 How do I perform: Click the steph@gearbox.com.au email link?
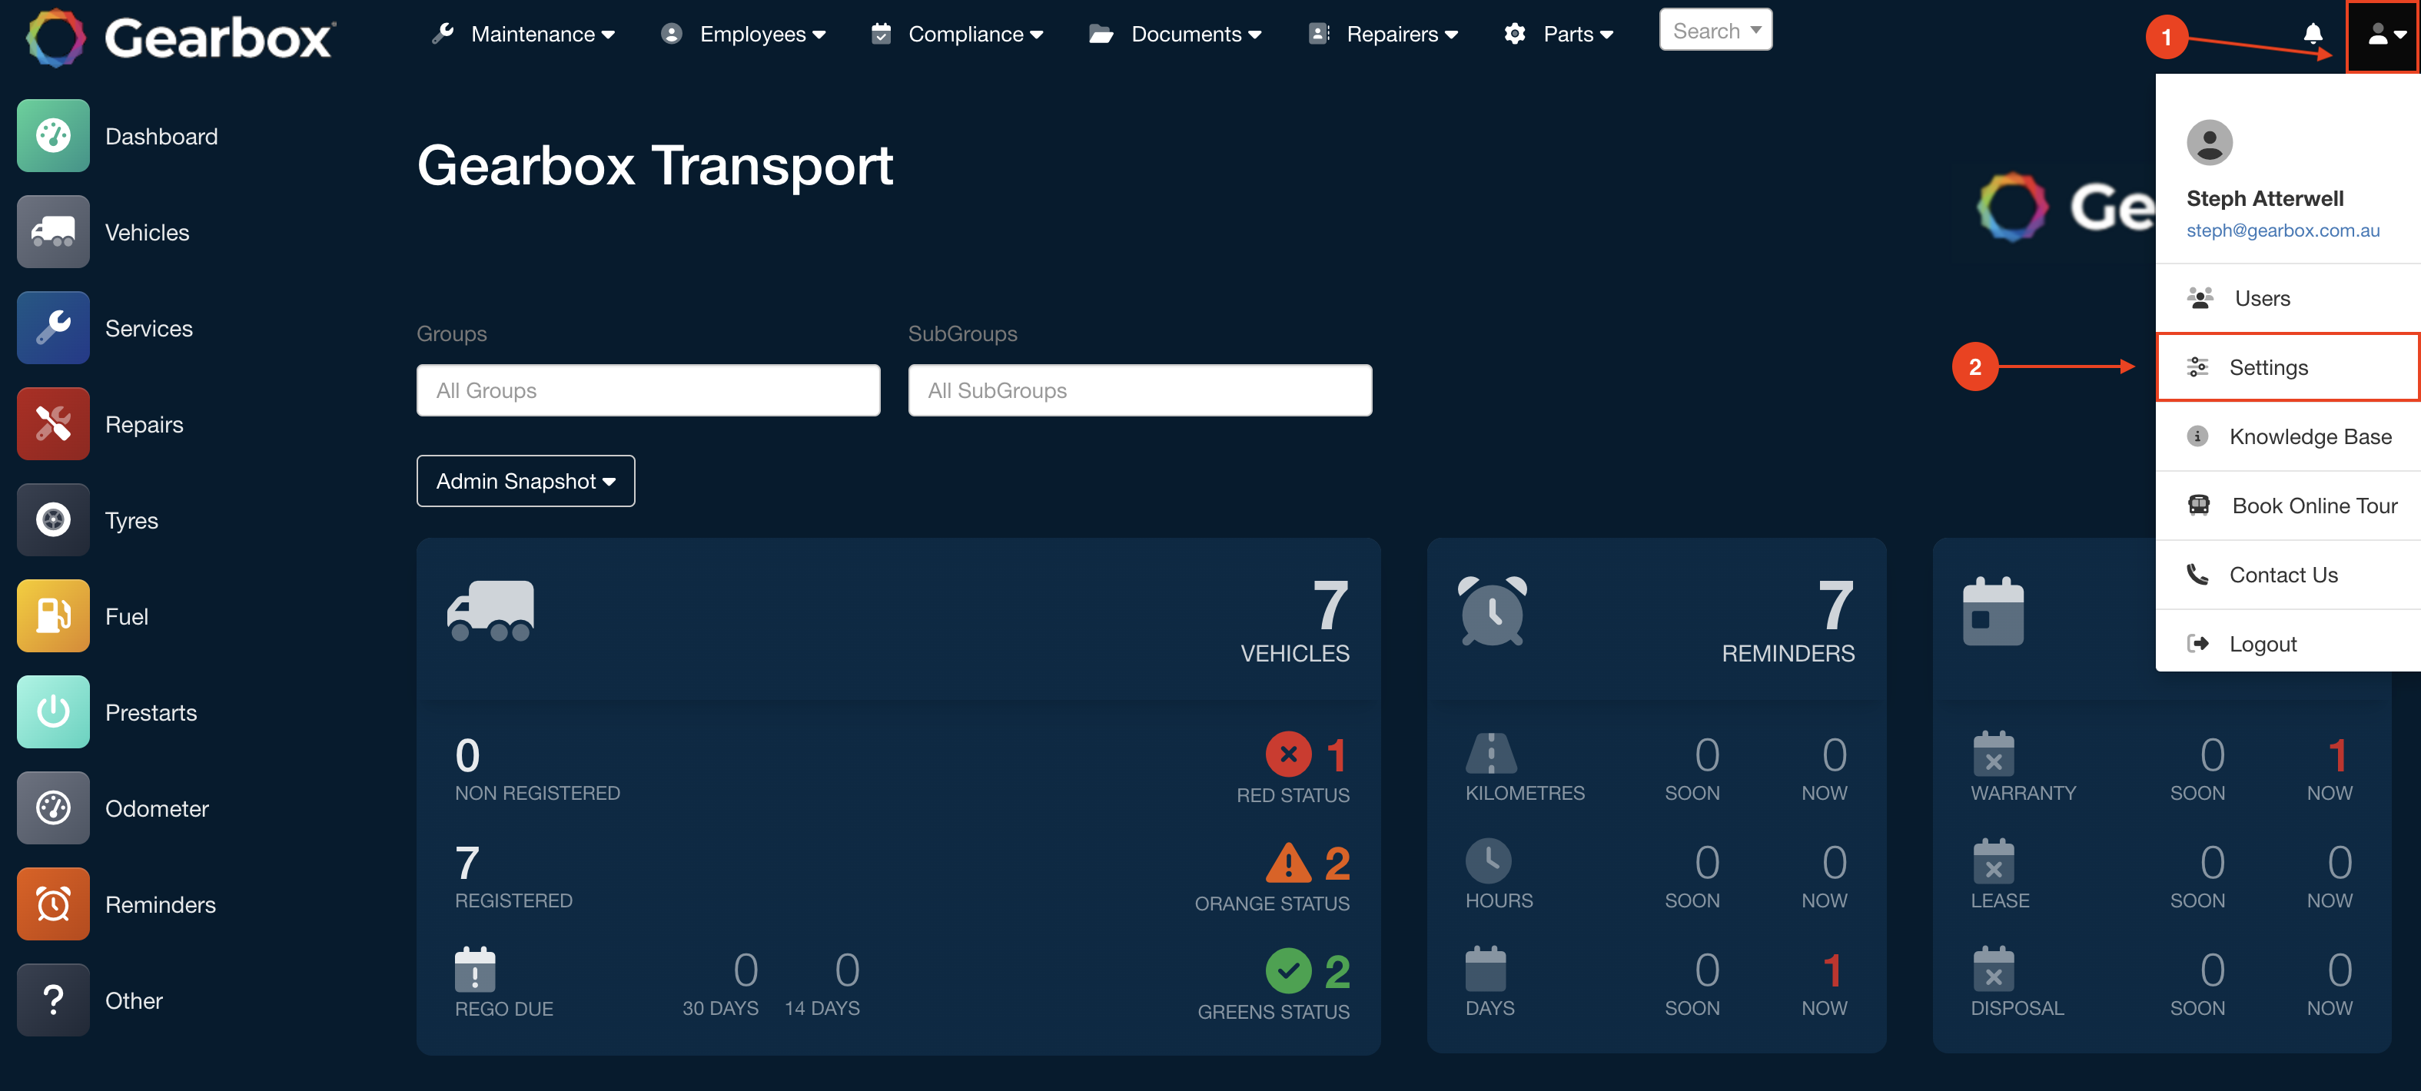[2283, 230]
